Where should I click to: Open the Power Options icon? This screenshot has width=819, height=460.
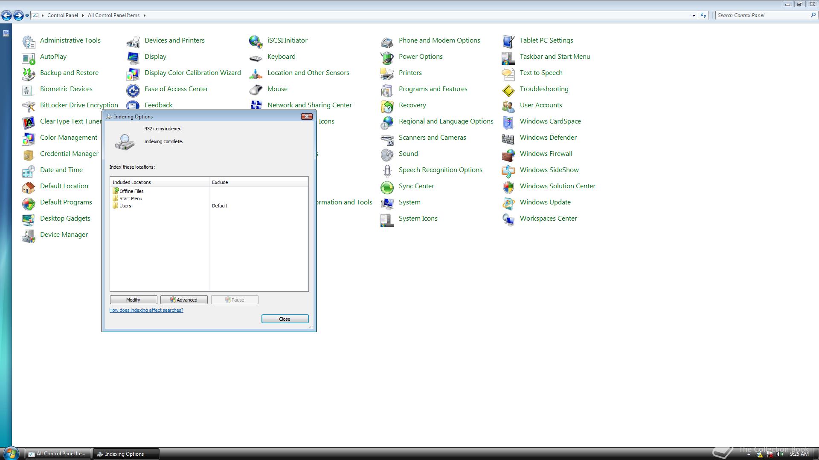(387, 58)
